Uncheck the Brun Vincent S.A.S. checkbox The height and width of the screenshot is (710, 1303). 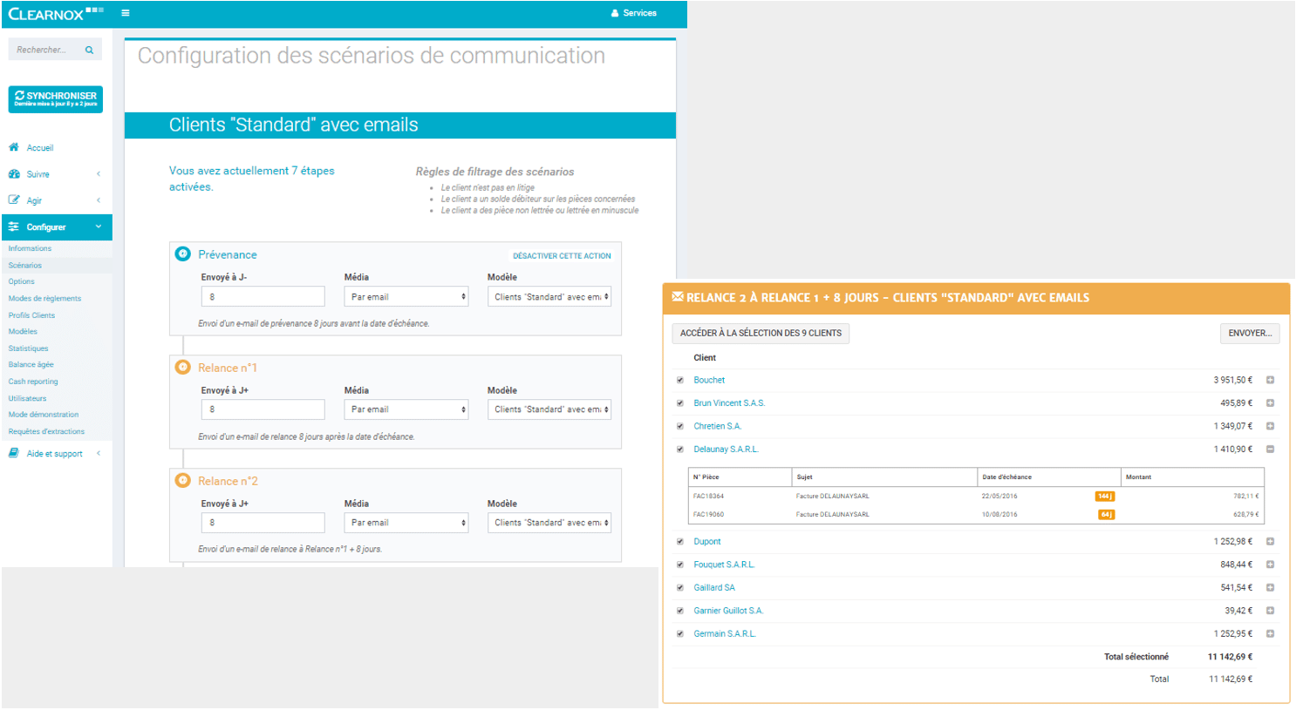[x=680, y=403]
